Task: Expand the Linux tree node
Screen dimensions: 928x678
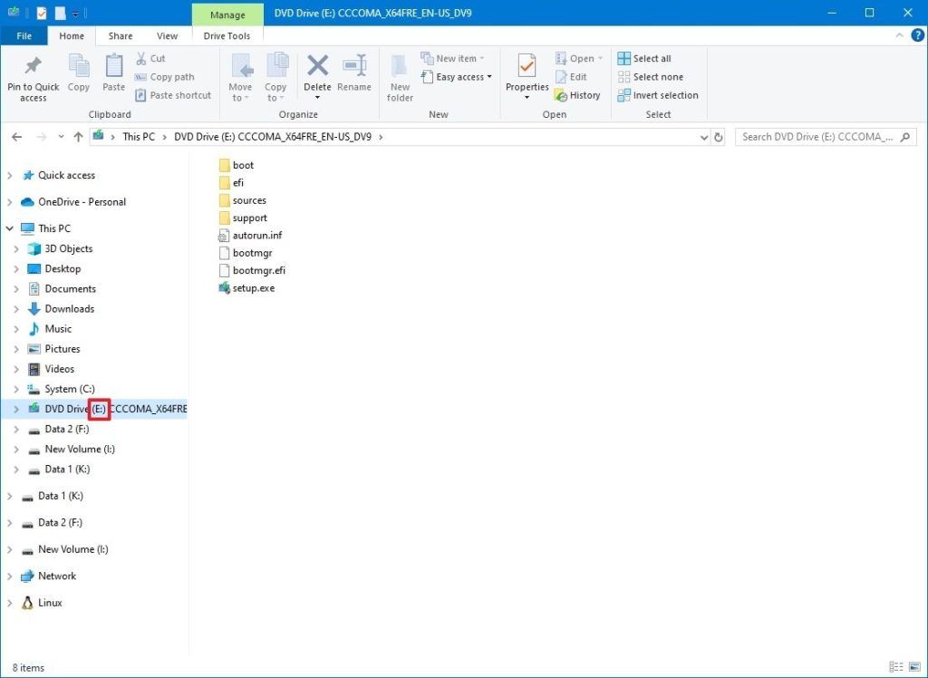Action: pos(9,602)
